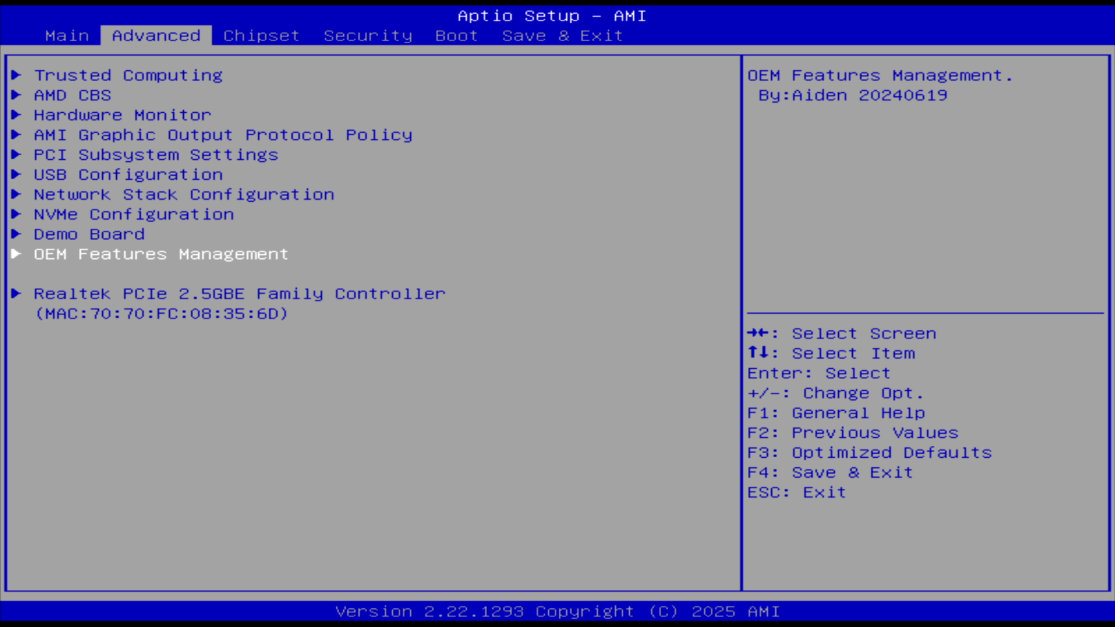Click arrow beside OEM Features Management
Screen dimensions: 1115x627
(17, 254)
